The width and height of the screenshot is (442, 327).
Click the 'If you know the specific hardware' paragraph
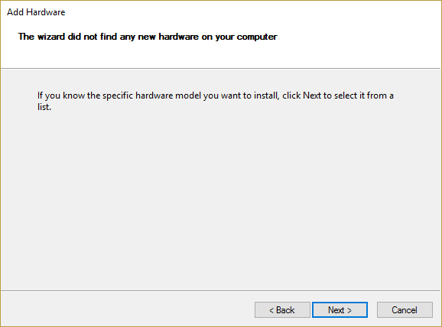(216, 101)
